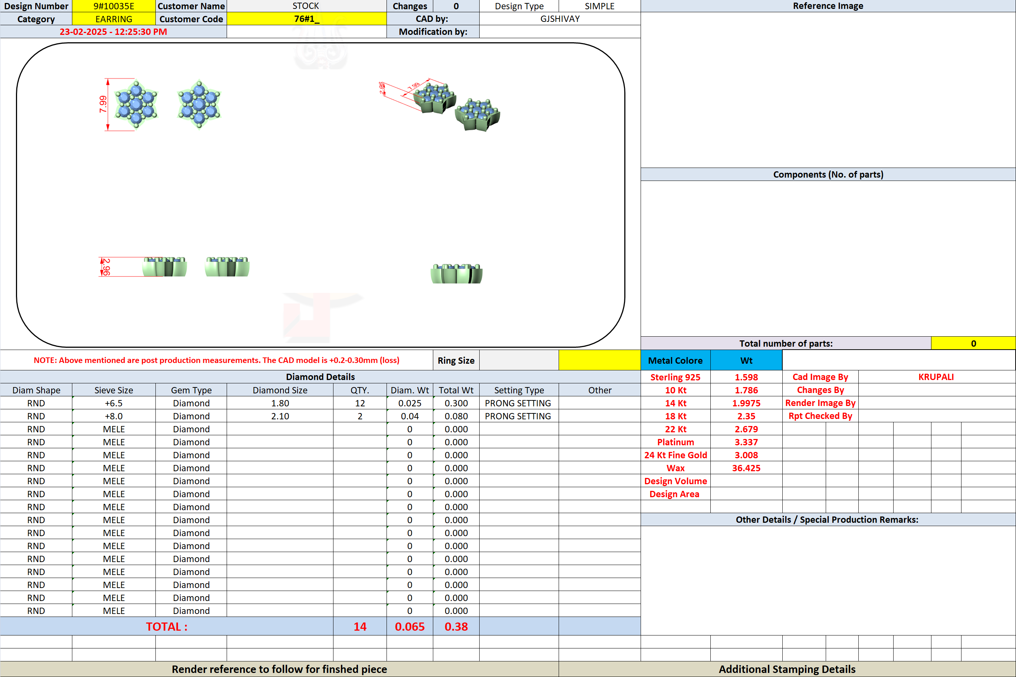1016x677 pixels.
Task: Click the KRUPALI Cad Image By value
Action: tap(936, 377)
